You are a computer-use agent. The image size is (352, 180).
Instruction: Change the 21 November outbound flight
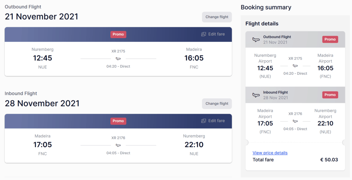pos(217,17)
